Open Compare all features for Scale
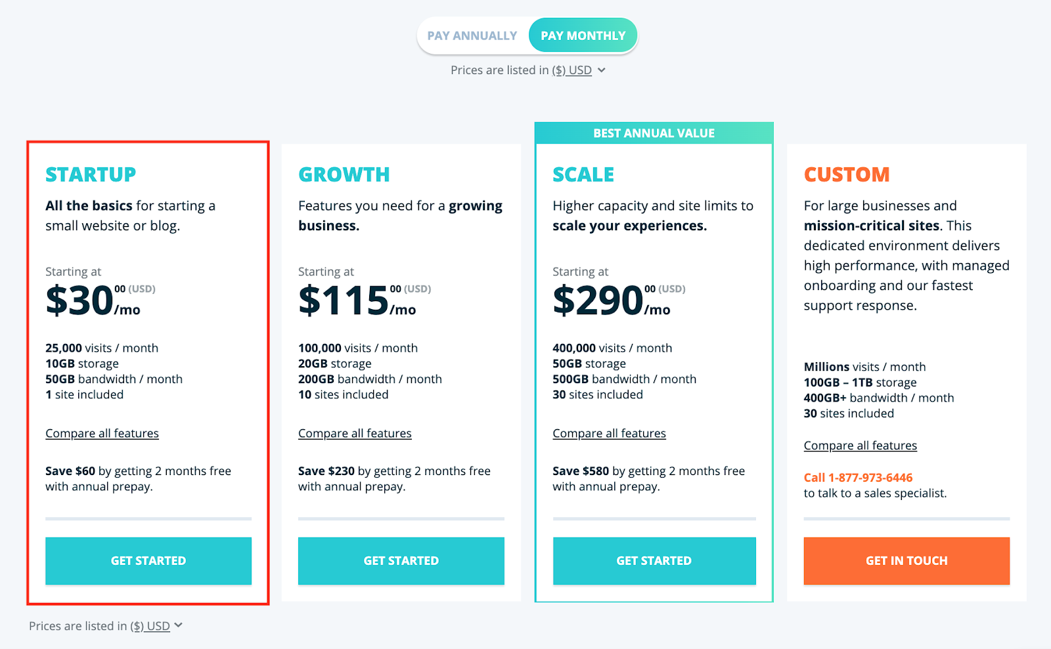Viewport: 1051px width, 649px height. coord(609,433)
